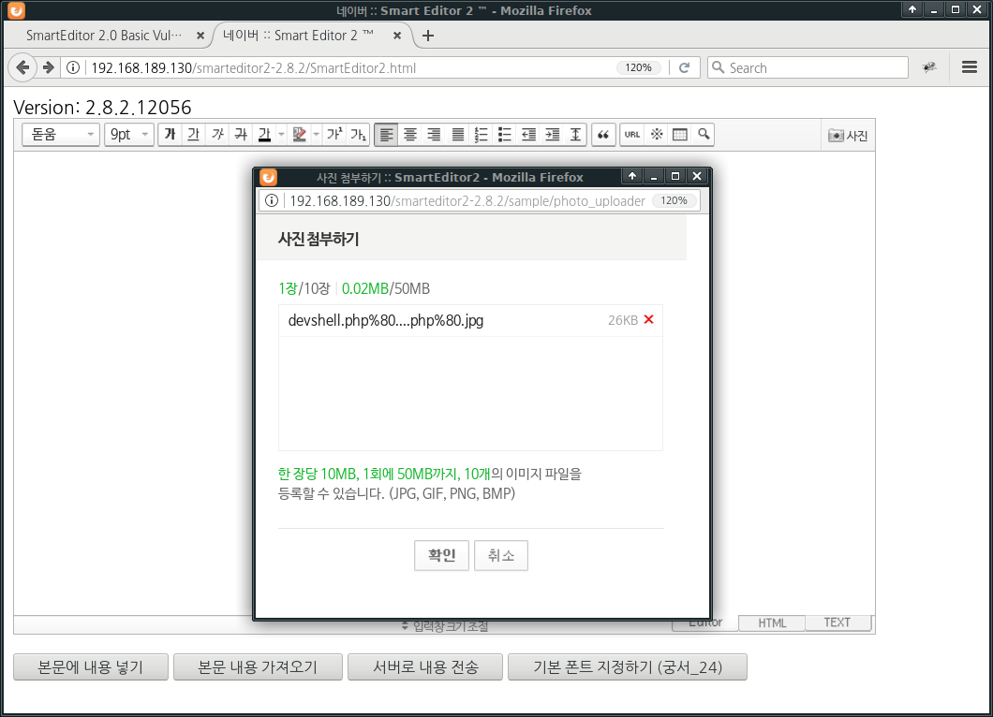Align text right in editor

coord(434,134)
